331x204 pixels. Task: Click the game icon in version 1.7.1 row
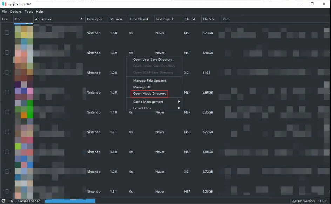24,132
